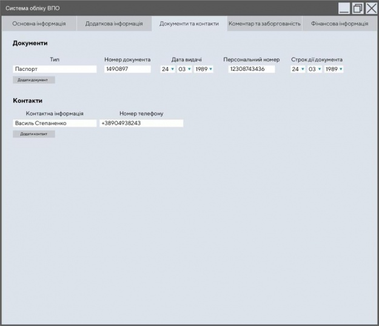The width and height of the screenshot is (379, 326).
Task: Open the Строк дії документа day dropdown
Action: (x=298, y=69)
